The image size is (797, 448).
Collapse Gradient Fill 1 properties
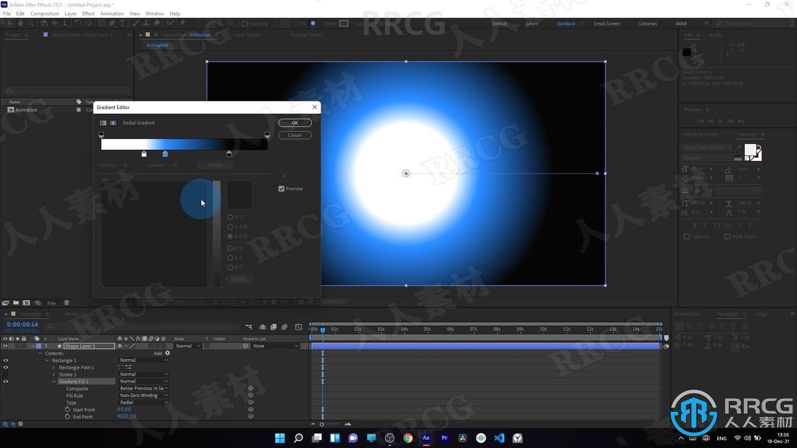[x=54, y=381]
